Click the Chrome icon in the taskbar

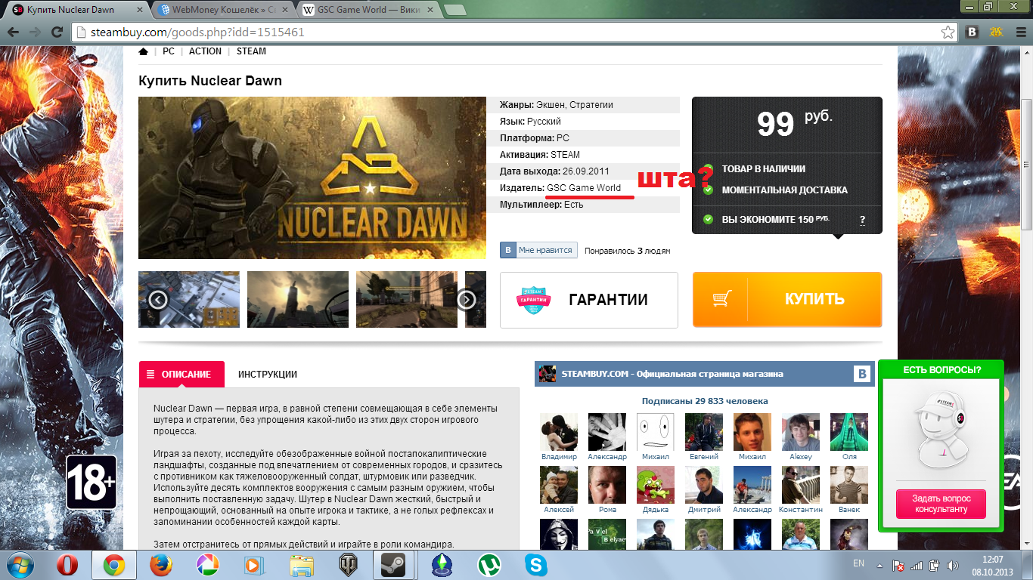tap(114, 565)
